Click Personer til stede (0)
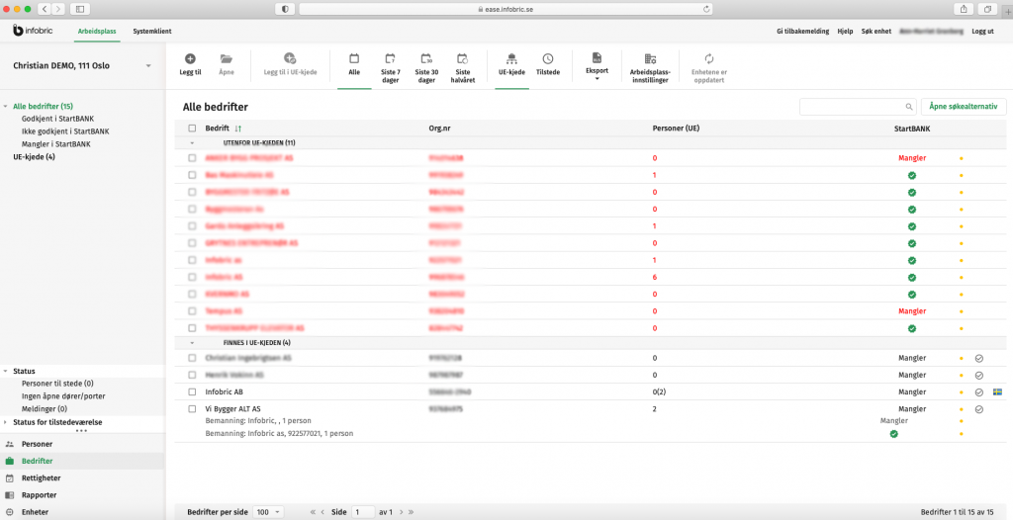Image resolution: width=1013 pixels, height=520 pixels. [x=57, y=384]
